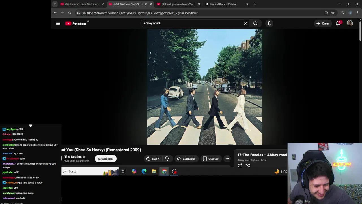This screenshot has height=204, width=362.
Task: Start voice search with the microphone
Action: click(269, 24)
